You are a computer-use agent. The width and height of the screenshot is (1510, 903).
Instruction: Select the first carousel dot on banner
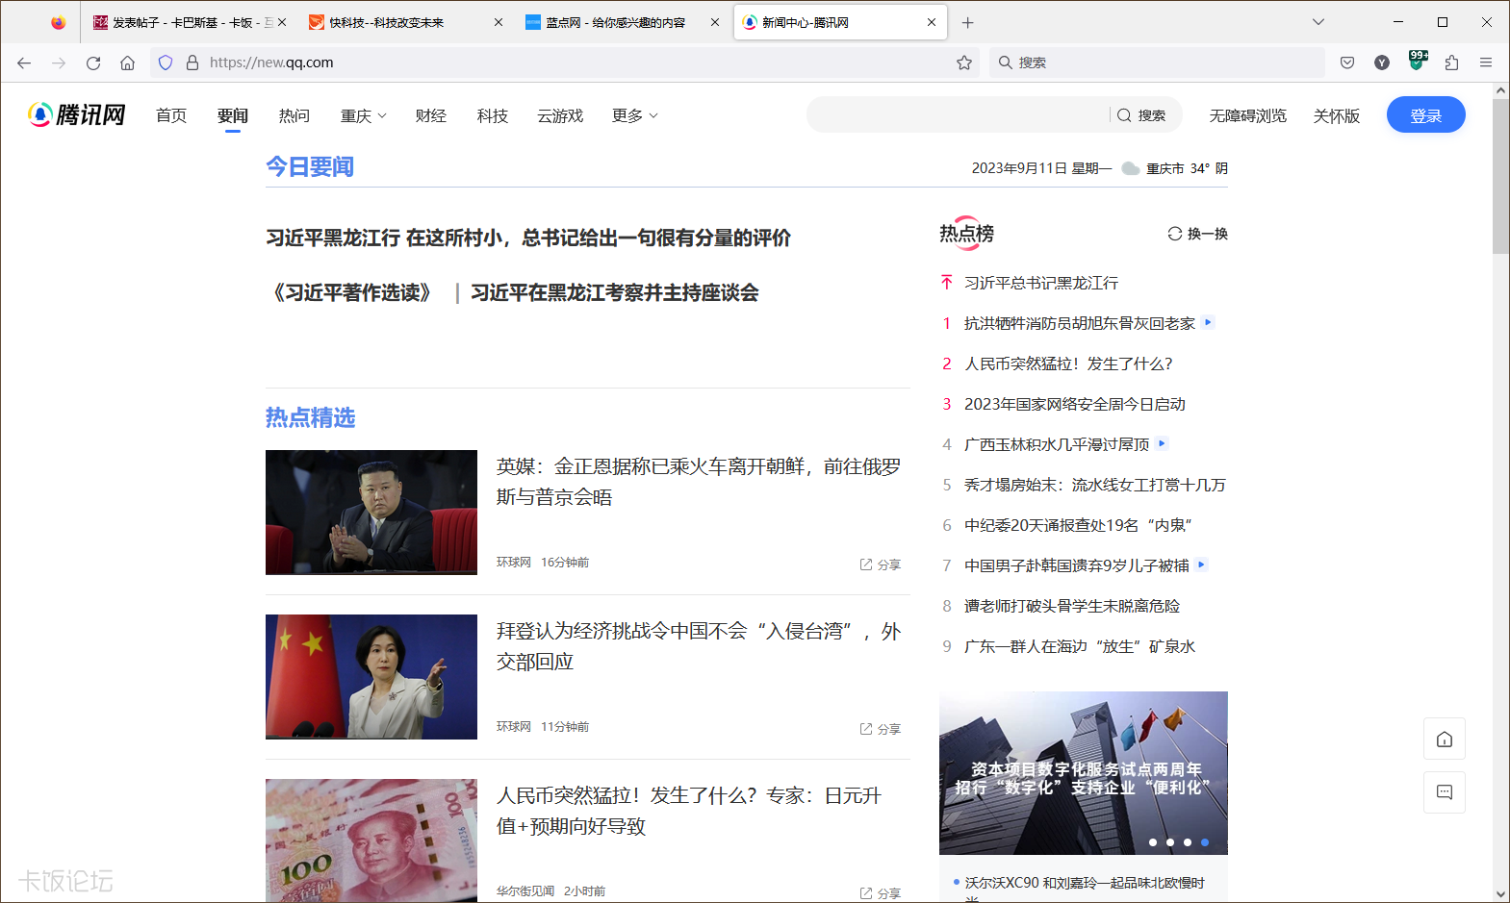click(1153, 842)
